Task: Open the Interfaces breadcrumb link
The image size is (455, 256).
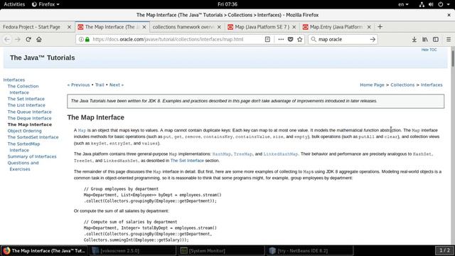Action: coord(432,85)
